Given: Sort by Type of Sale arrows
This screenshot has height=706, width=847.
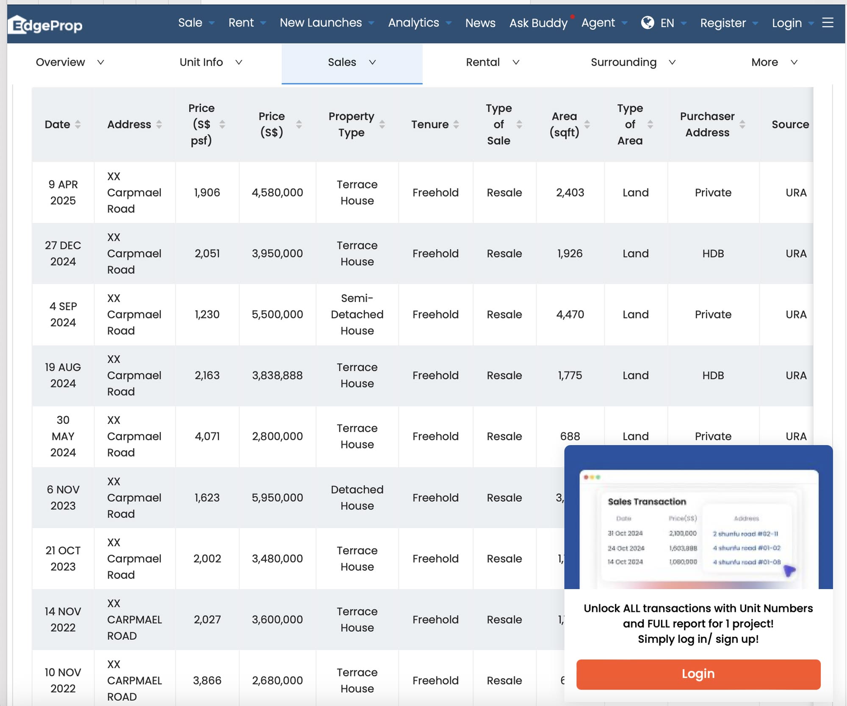Looking at the screenshot, I should [x=519, y=125].
